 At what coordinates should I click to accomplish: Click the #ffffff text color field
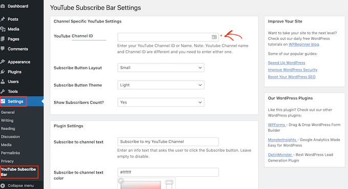click(x=168, y=172)
